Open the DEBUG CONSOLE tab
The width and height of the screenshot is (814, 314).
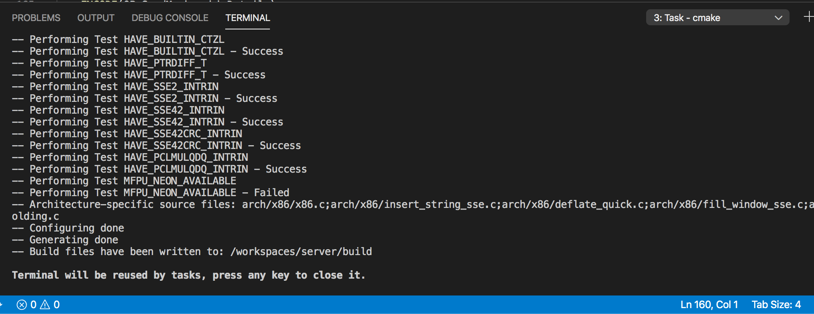[x=170, y=18]
